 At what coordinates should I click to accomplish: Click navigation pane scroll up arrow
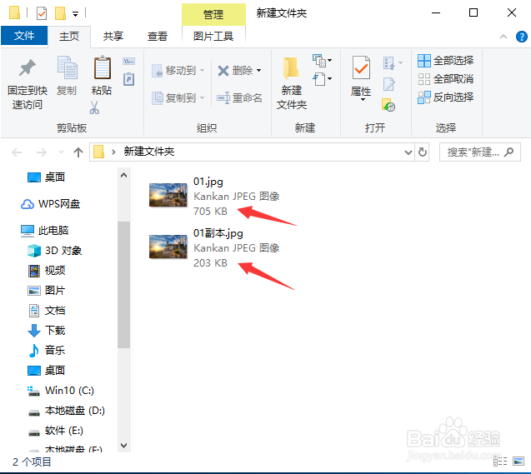pos(124,175)
